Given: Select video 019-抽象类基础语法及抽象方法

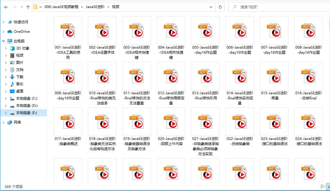Looking at the screenshot, I should point(137,130).
